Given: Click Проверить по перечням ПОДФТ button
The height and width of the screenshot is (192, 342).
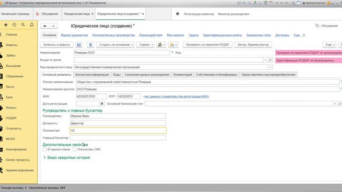Looking at the screenshot, I should 208,45.
